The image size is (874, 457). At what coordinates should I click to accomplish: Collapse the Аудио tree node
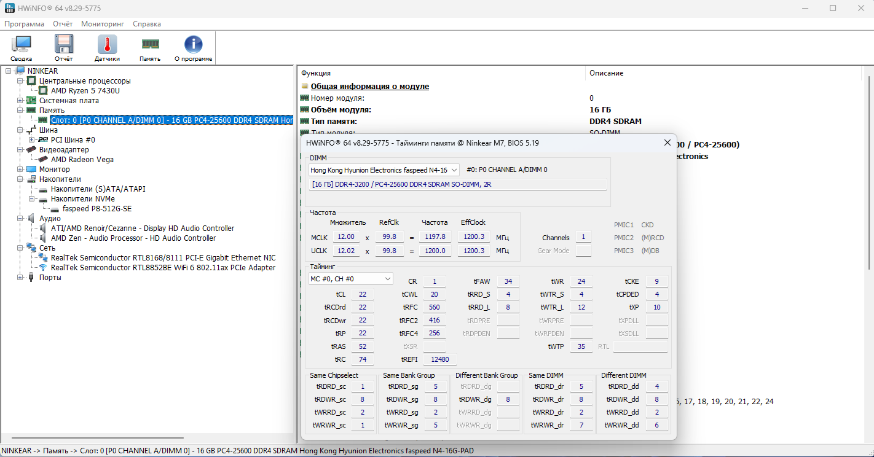[x=20, y=219]
